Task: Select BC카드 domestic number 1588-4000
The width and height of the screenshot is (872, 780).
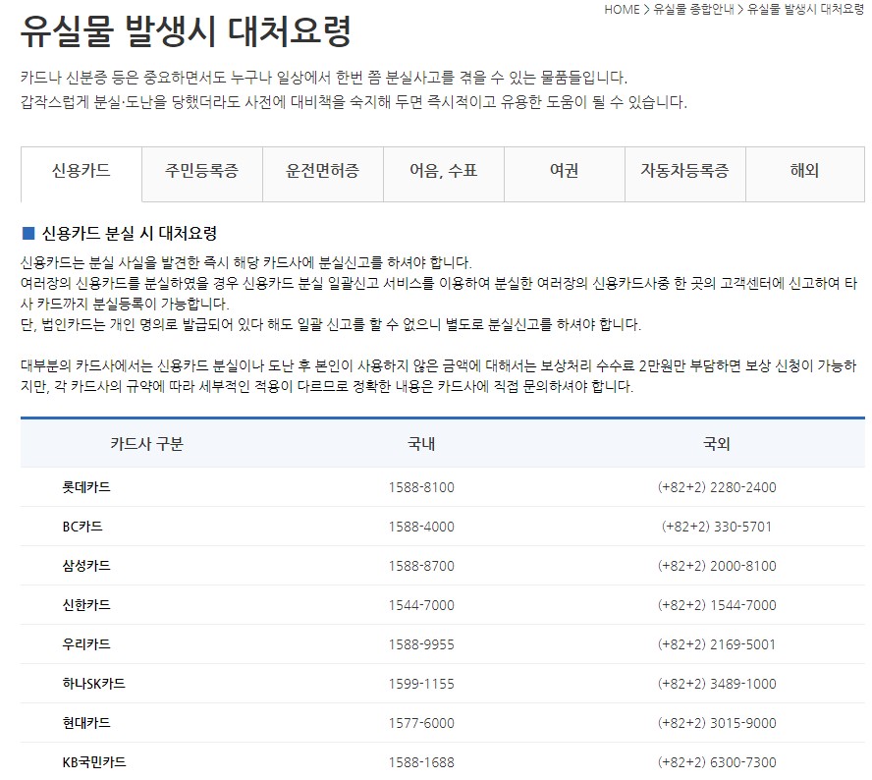Action: point(421,527)
